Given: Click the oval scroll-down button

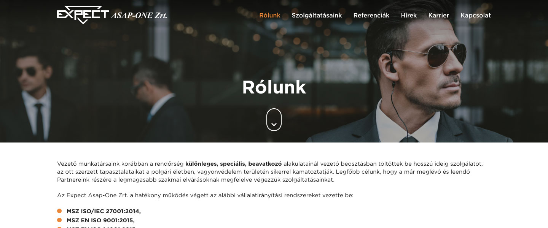Looking at the screenshot, I should (274, 120).
